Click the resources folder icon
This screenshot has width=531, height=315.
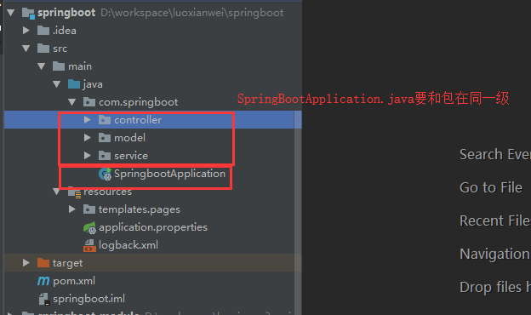75,192
